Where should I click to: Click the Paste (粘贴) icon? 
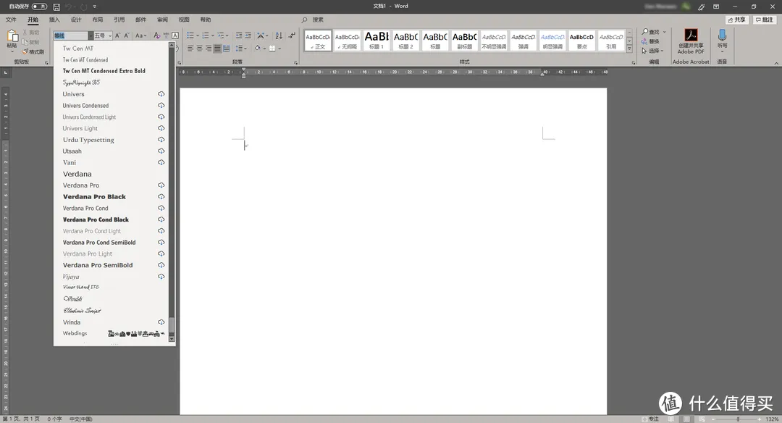click(x=12, y=37)
